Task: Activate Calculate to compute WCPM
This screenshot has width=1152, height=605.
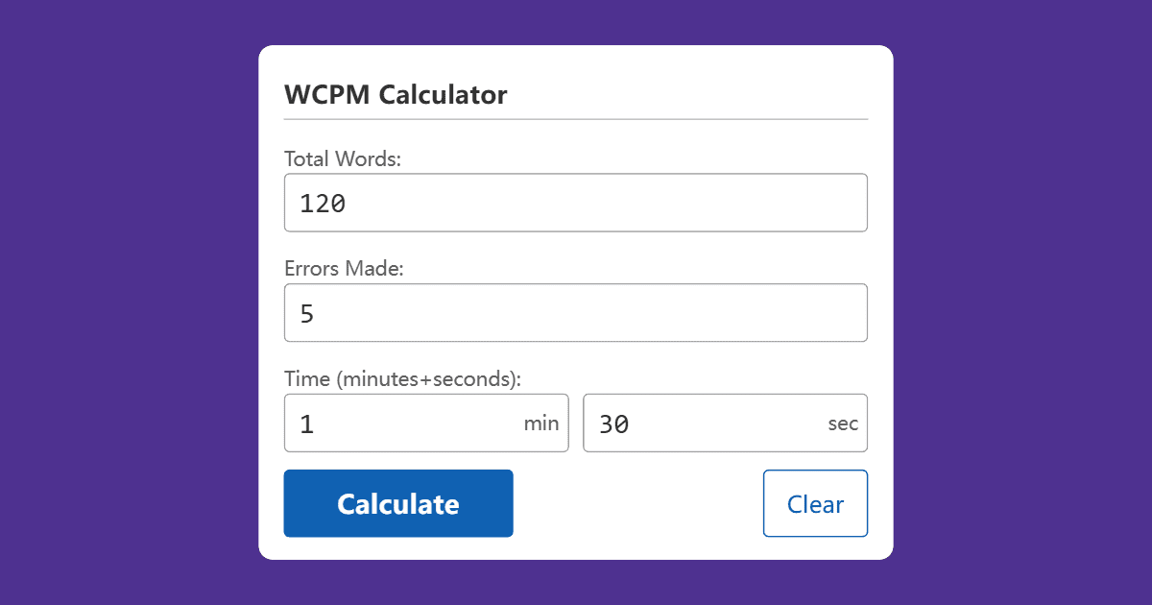Action: tap(397, 502)
